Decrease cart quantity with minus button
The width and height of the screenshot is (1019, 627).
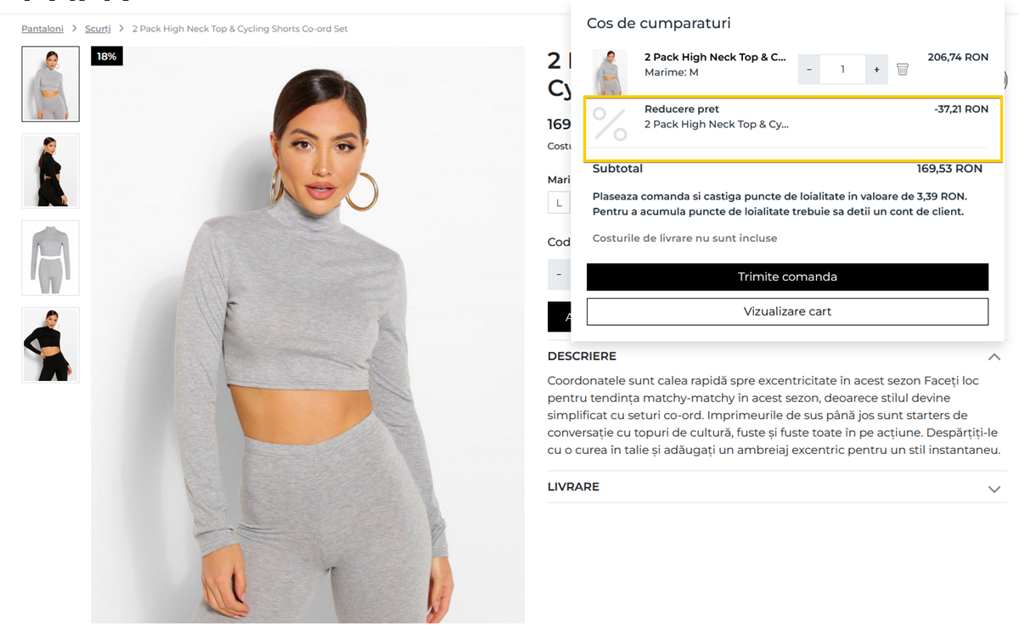tap(809, 70)
